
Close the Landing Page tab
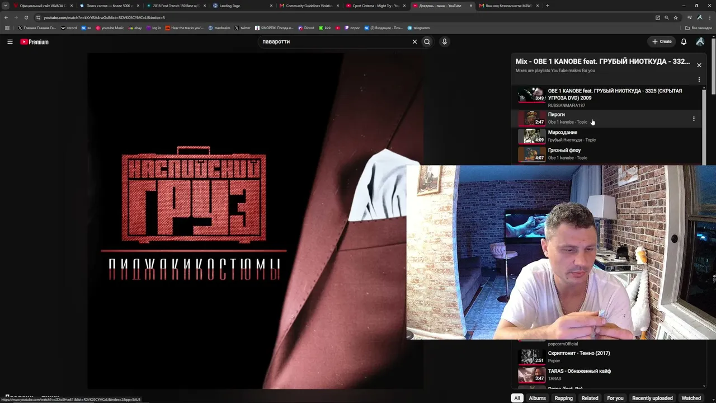tap(271, 6)
